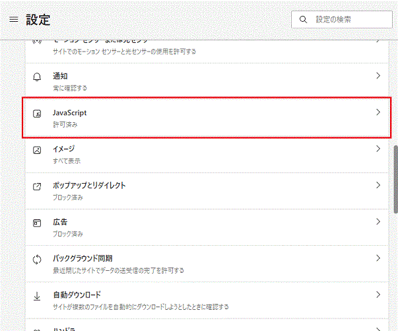Expand the JavaScript row chevron
398x331 pixels.
click(378, 112)
